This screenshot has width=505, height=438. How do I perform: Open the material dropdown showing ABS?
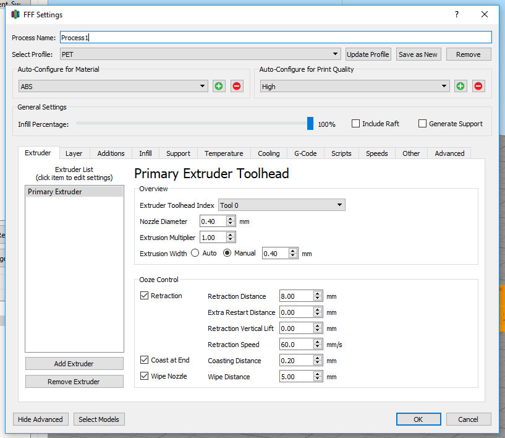[113, 86]
